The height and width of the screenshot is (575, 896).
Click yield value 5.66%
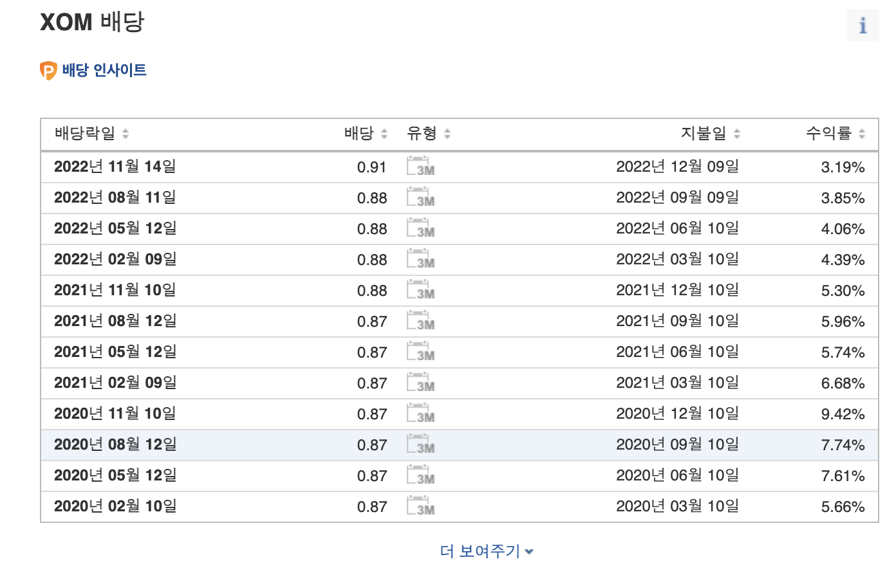[x=843, y=507]
